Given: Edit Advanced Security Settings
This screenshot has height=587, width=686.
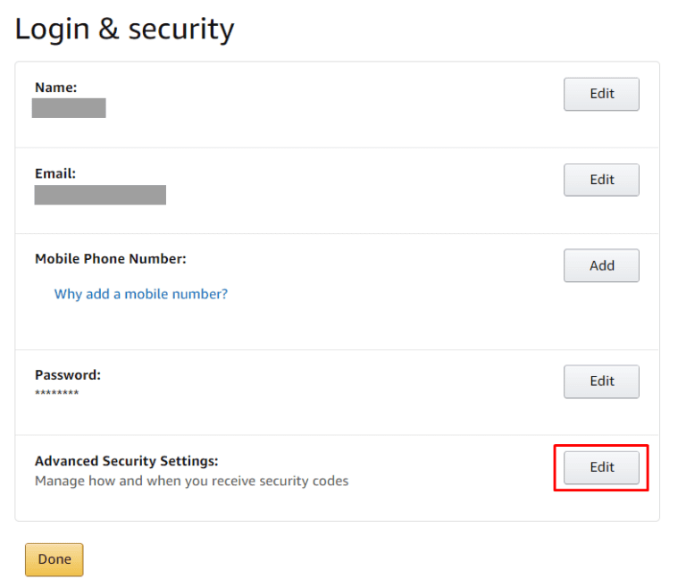Looking at the screenshot, I should [x=601, y=467].
